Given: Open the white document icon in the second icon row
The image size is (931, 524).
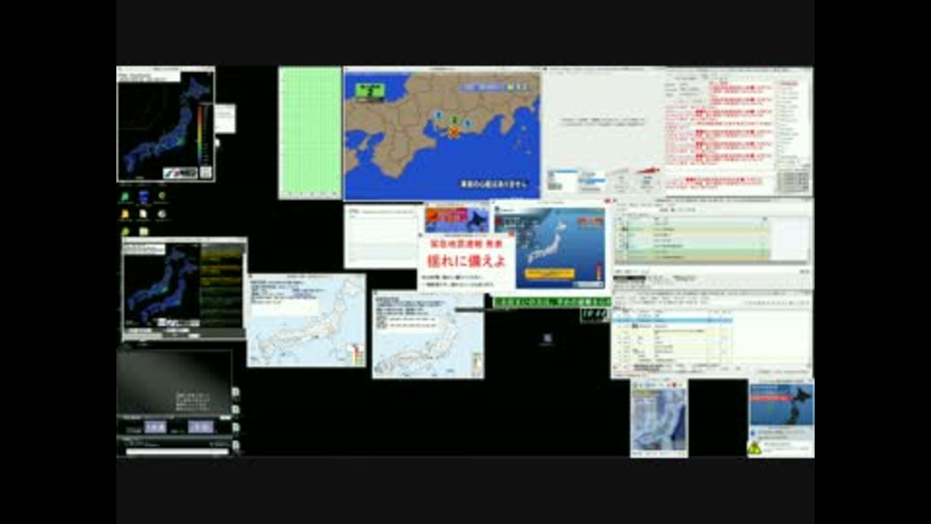Looking at the screenshot, I should coord(144,214).
